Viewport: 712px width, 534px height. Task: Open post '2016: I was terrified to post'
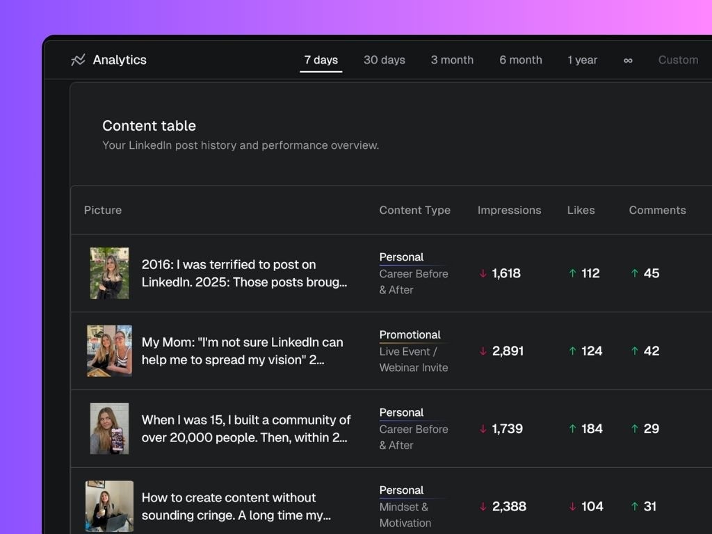244,273
